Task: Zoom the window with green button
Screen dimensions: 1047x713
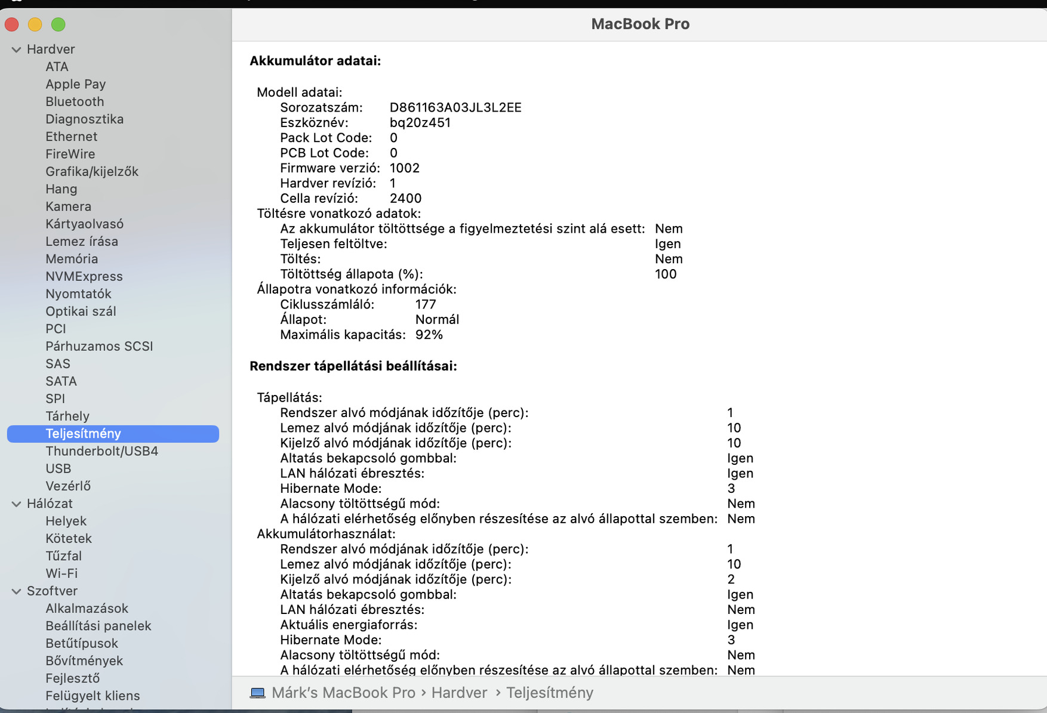Action: click(x=58, y=24)
